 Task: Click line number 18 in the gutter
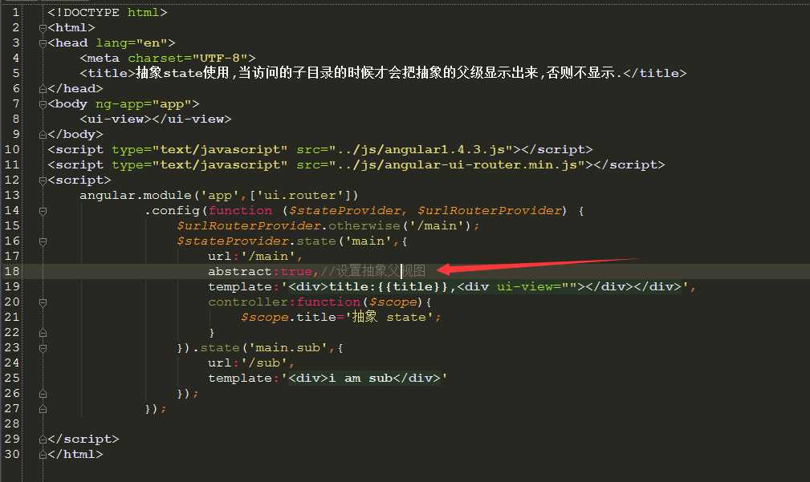(x=12, y=271)
